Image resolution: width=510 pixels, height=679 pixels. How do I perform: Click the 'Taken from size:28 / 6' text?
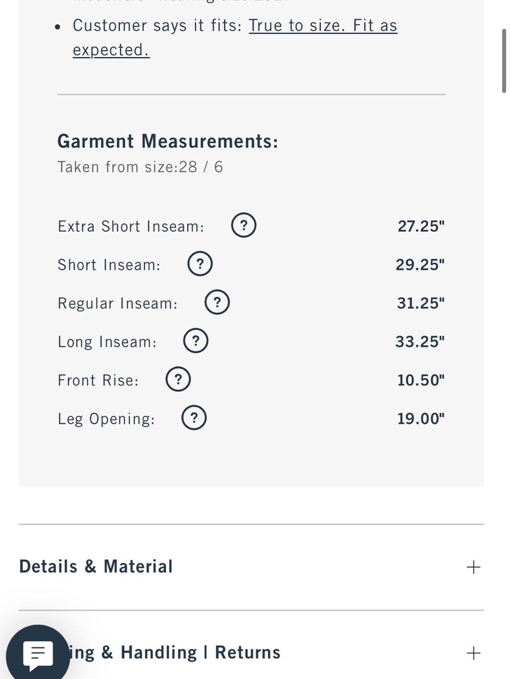140,167
